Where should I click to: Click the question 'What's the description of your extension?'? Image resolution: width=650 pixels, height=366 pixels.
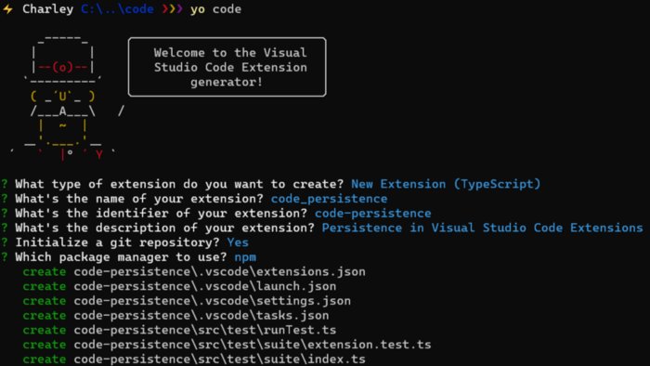(164, 228)
